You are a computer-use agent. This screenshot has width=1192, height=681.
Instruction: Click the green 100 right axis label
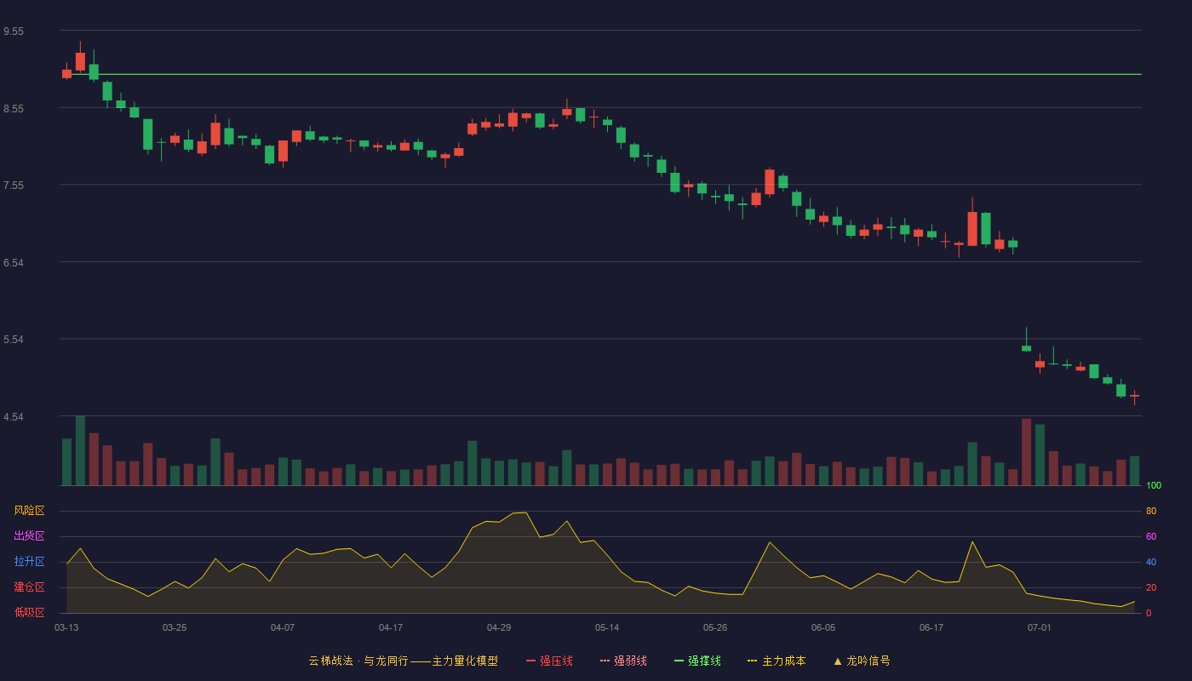point(1154,486)
